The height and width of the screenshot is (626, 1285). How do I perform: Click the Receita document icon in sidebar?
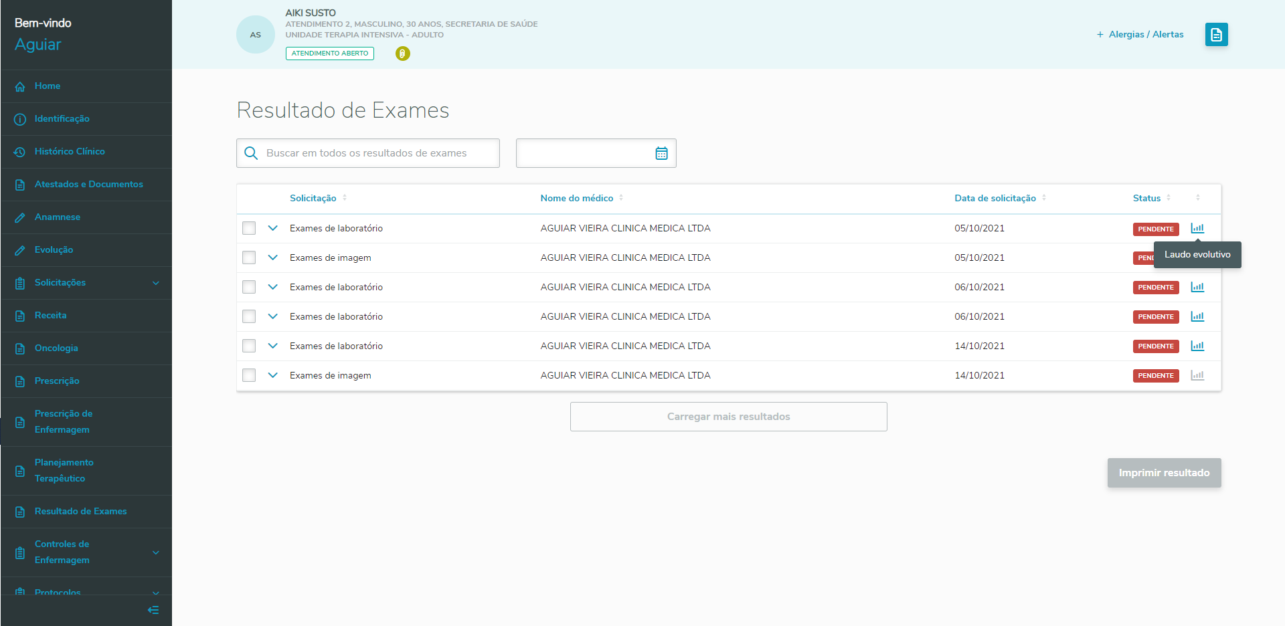point(20,316)
